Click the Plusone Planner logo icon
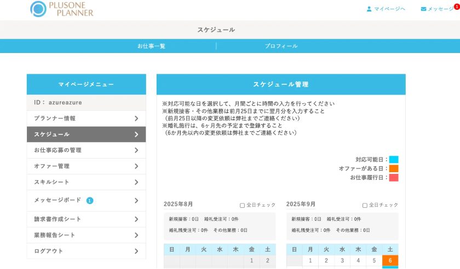 coord(38,9)
